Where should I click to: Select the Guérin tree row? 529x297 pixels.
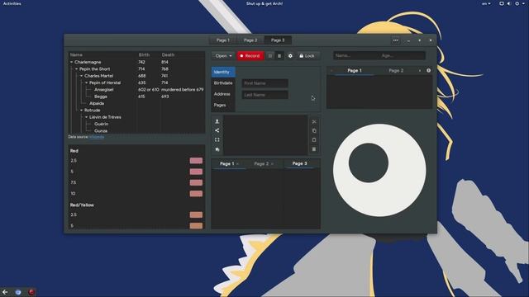tap(136, 124)
